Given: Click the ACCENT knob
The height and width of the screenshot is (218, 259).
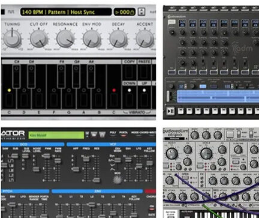Looking at the screenshot, I should [x=144, y=38].
